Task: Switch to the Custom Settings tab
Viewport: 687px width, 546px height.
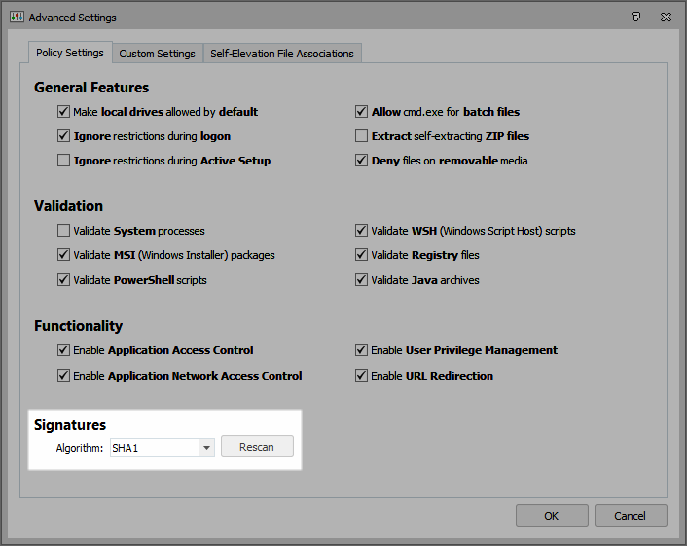Action: 157,54
